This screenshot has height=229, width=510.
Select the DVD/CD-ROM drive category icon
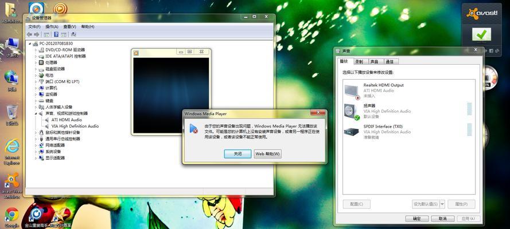41,50
